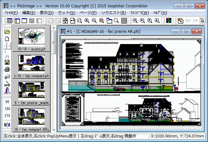Image resolution: width=208 pixels, height=142 pixels.
Task: Go to next page arrow in sidebar
Action: pos(9,46)
